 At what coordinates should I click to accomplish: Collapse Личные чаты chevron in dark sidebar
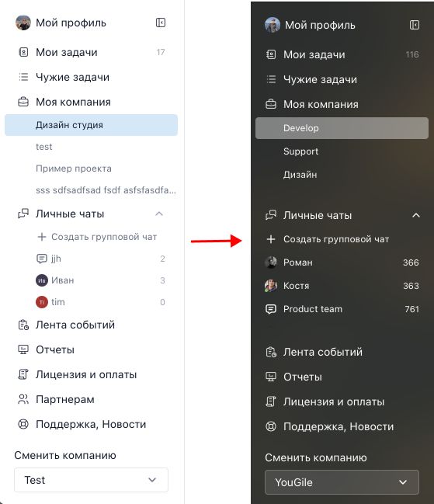pos(416,215)
